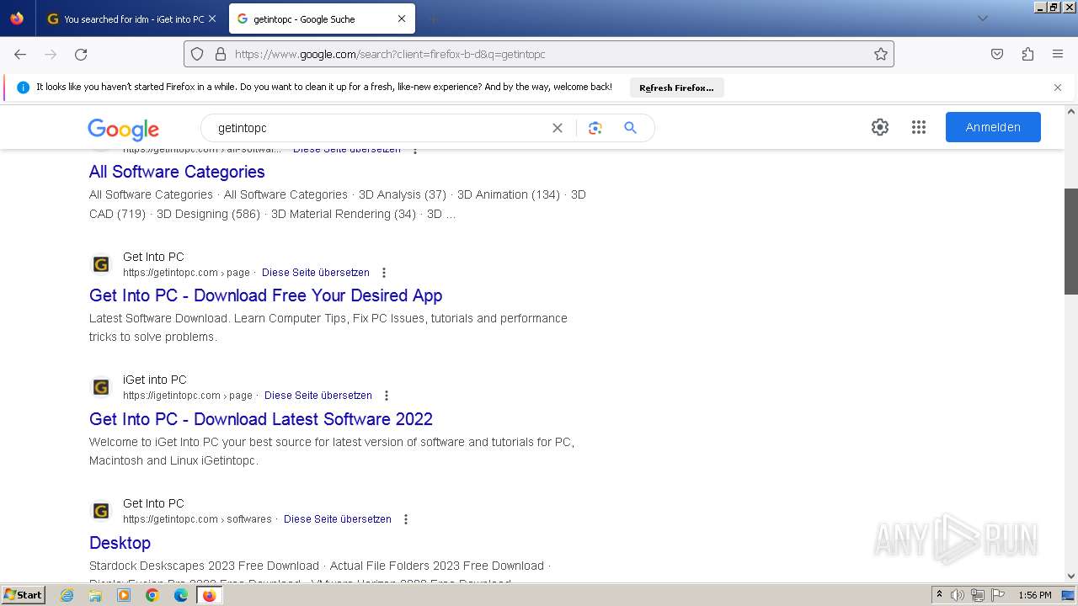This screenshot has height=606, width=1078.
Task: List all open tabs dropdown
Action: pos(982,19)
